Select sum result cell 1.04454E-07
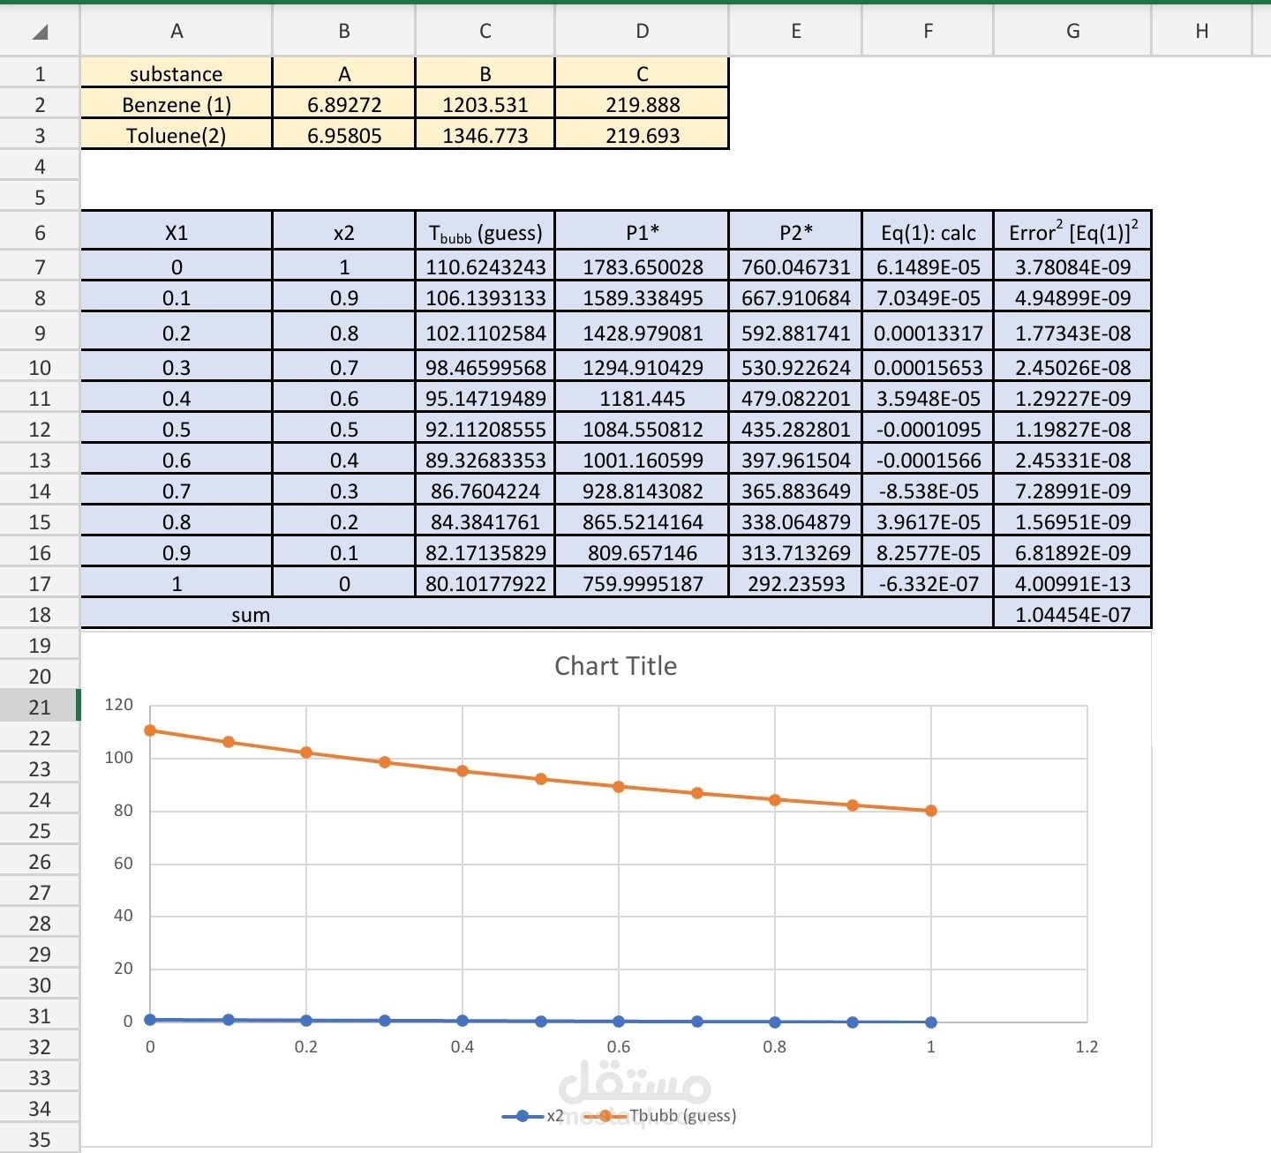 (x=1073, y=614)
